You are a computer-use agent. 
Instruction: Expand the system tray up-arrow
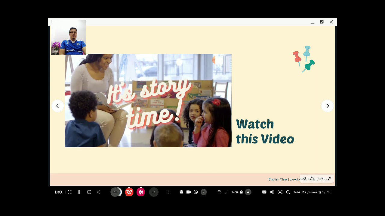click(248, 192)
